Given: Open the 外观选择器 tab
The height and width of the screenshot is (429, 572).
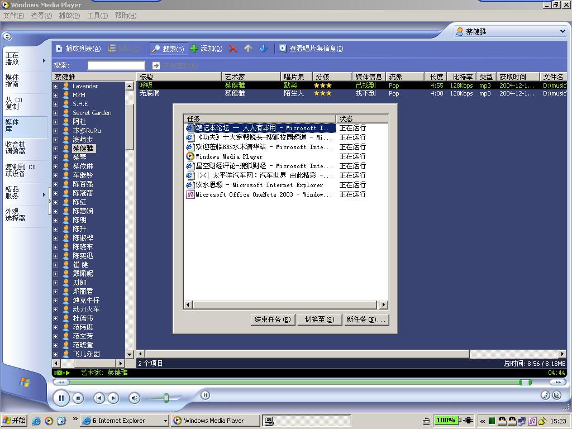Looking at the screenshot, I should tap(25, 215).
